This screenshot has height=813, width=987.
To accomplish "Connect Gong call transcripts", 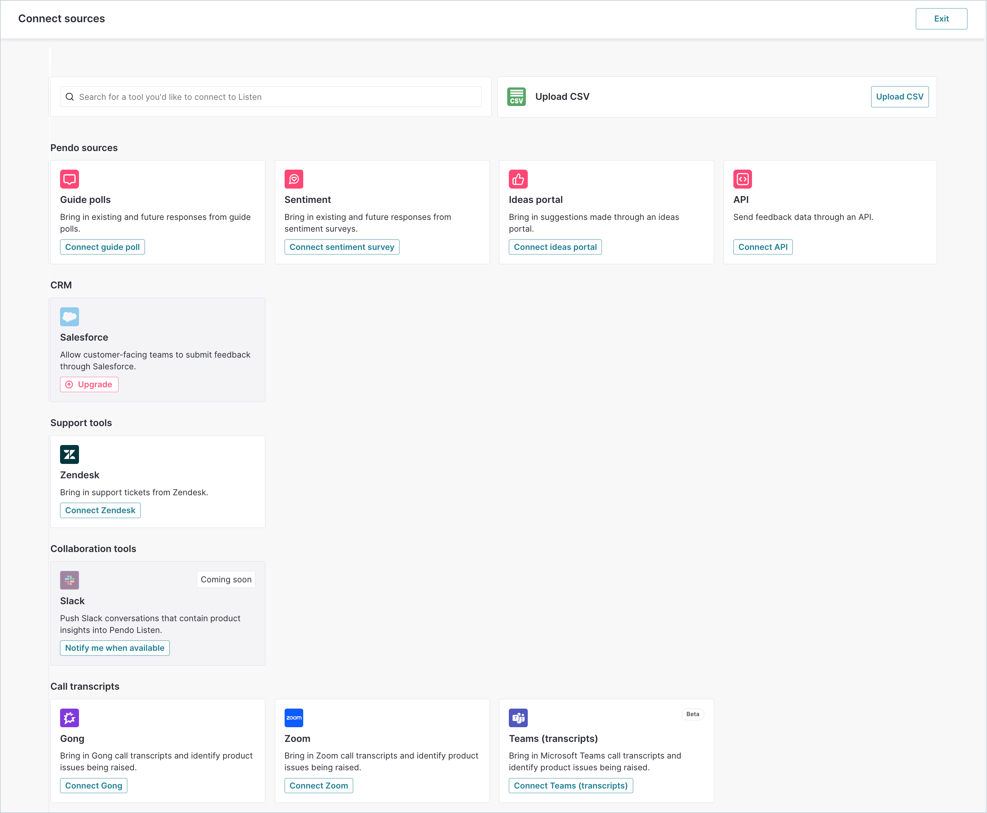I will tap(94, 786).
